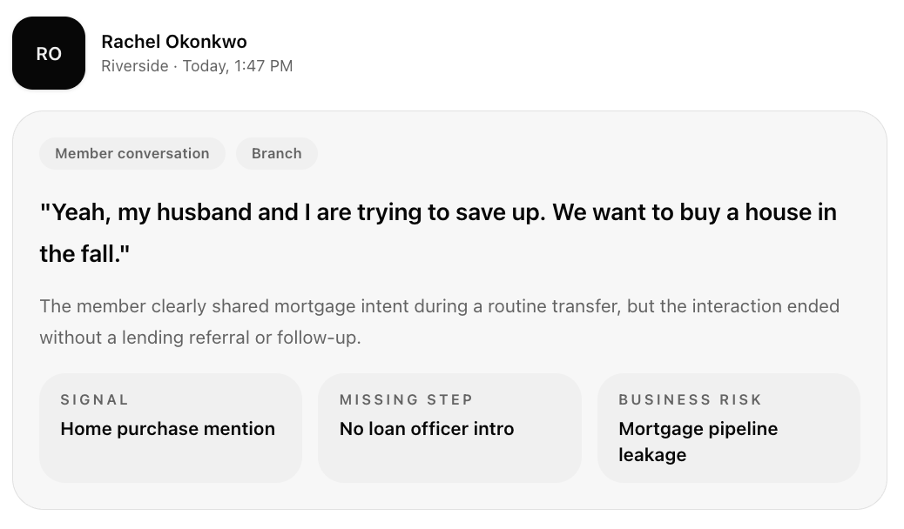The width and height of the screenshot is (904, 529).
Task: Click the RO avatar
Action: click(x=48, y=52)
